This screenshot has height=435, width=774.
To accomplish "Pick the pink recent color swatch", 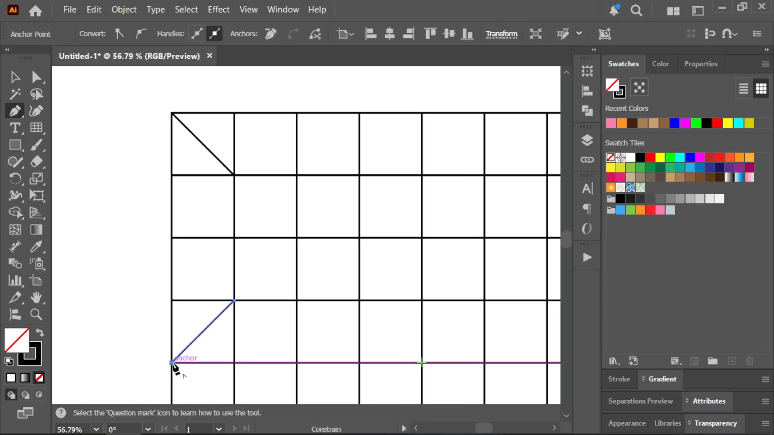I will pos(611,123).
